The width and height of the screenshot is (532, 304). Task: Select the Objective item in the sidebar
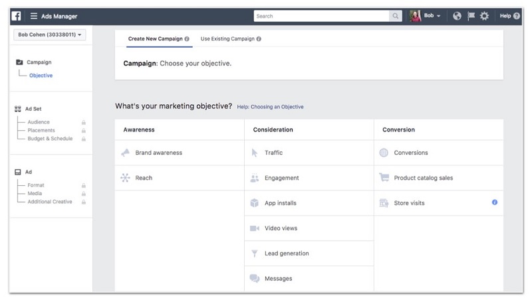click(x=41, y=76)
